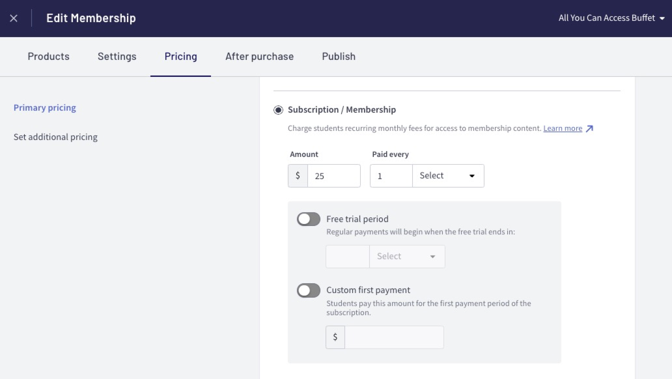
Task: Switch to the Products tab
Action: [x=48, y=56]
